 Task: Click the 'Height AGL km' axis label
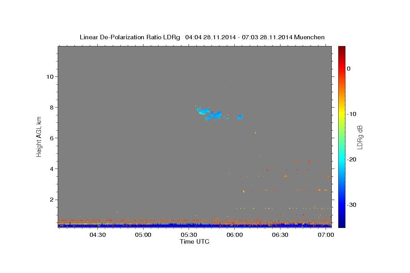[39, 137]
